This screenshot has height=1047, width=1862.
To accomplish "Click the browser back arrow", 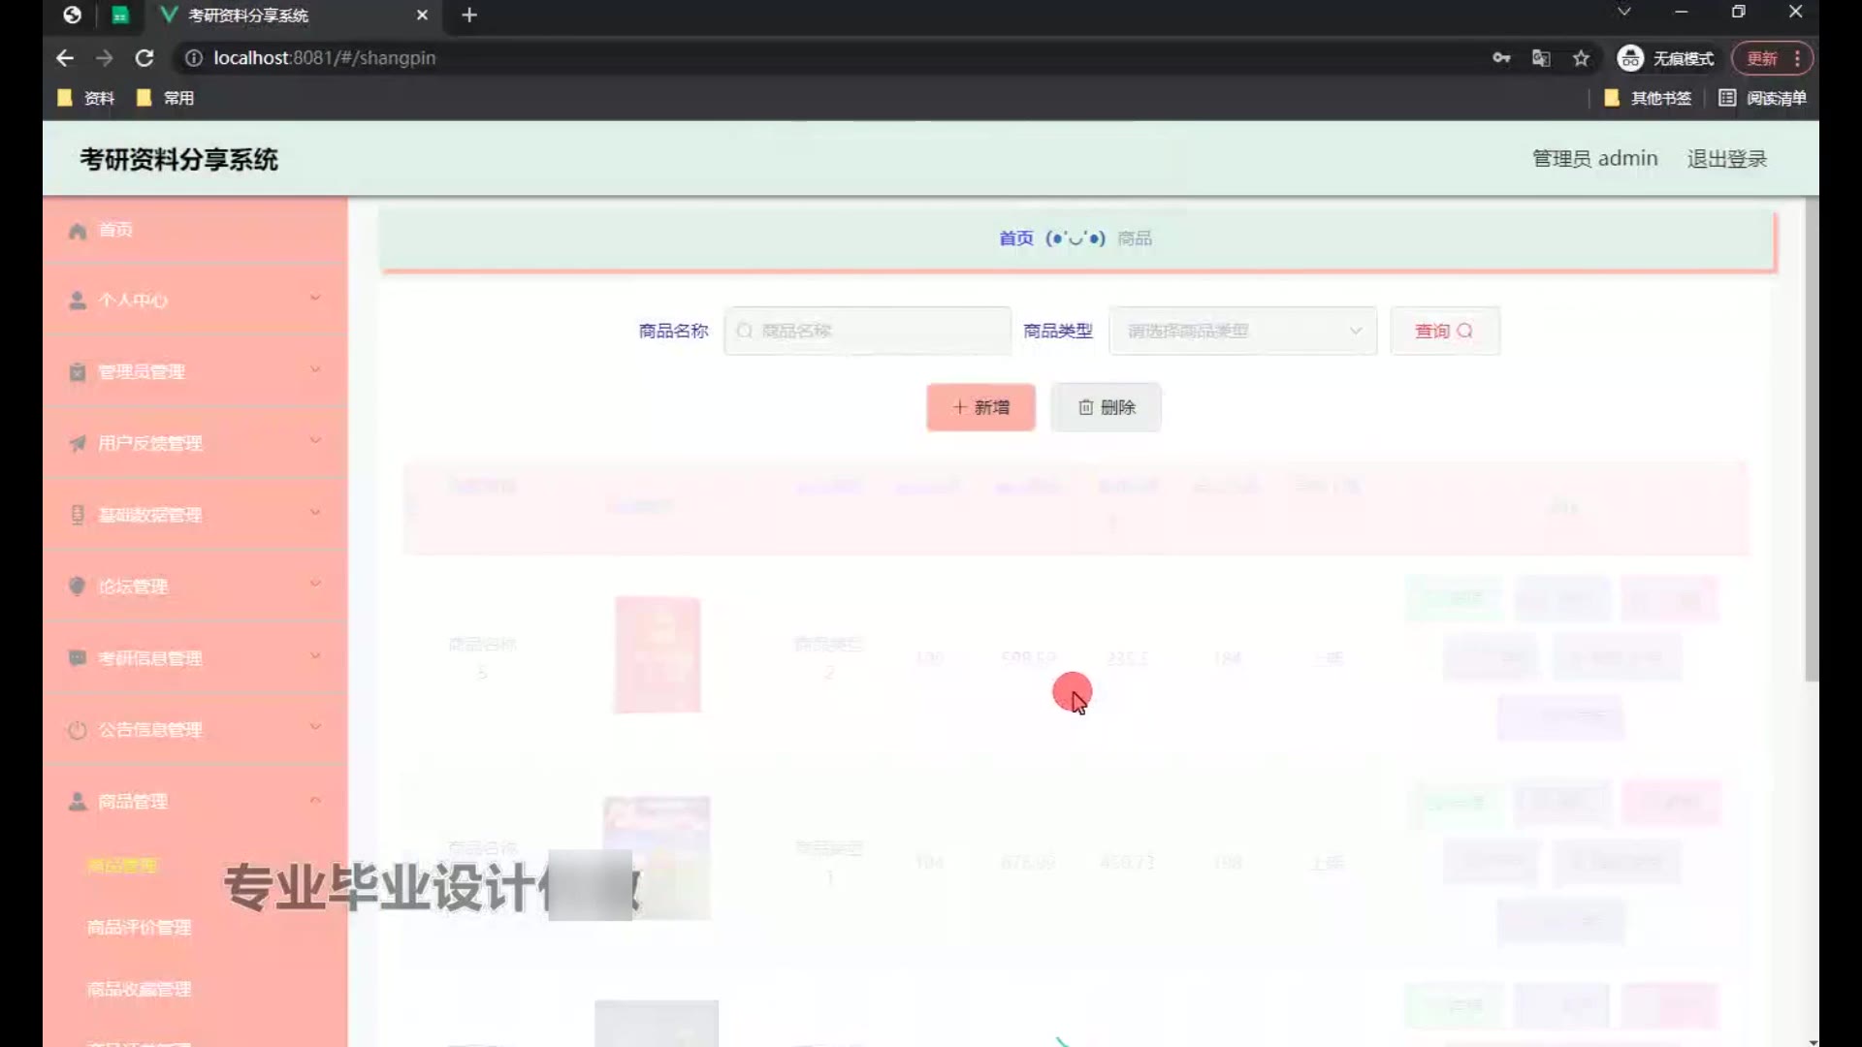I will click(65, 58).
